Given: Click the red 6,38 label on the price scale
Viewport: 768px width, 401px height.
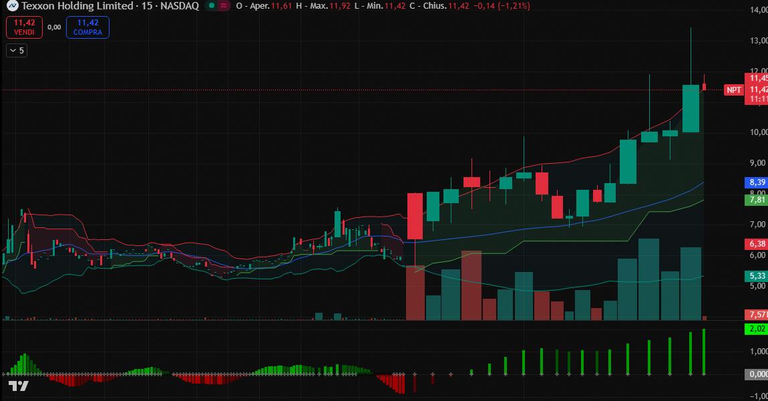Looking at the screenshot, I should pyautogui.click(x=755, y=244).
